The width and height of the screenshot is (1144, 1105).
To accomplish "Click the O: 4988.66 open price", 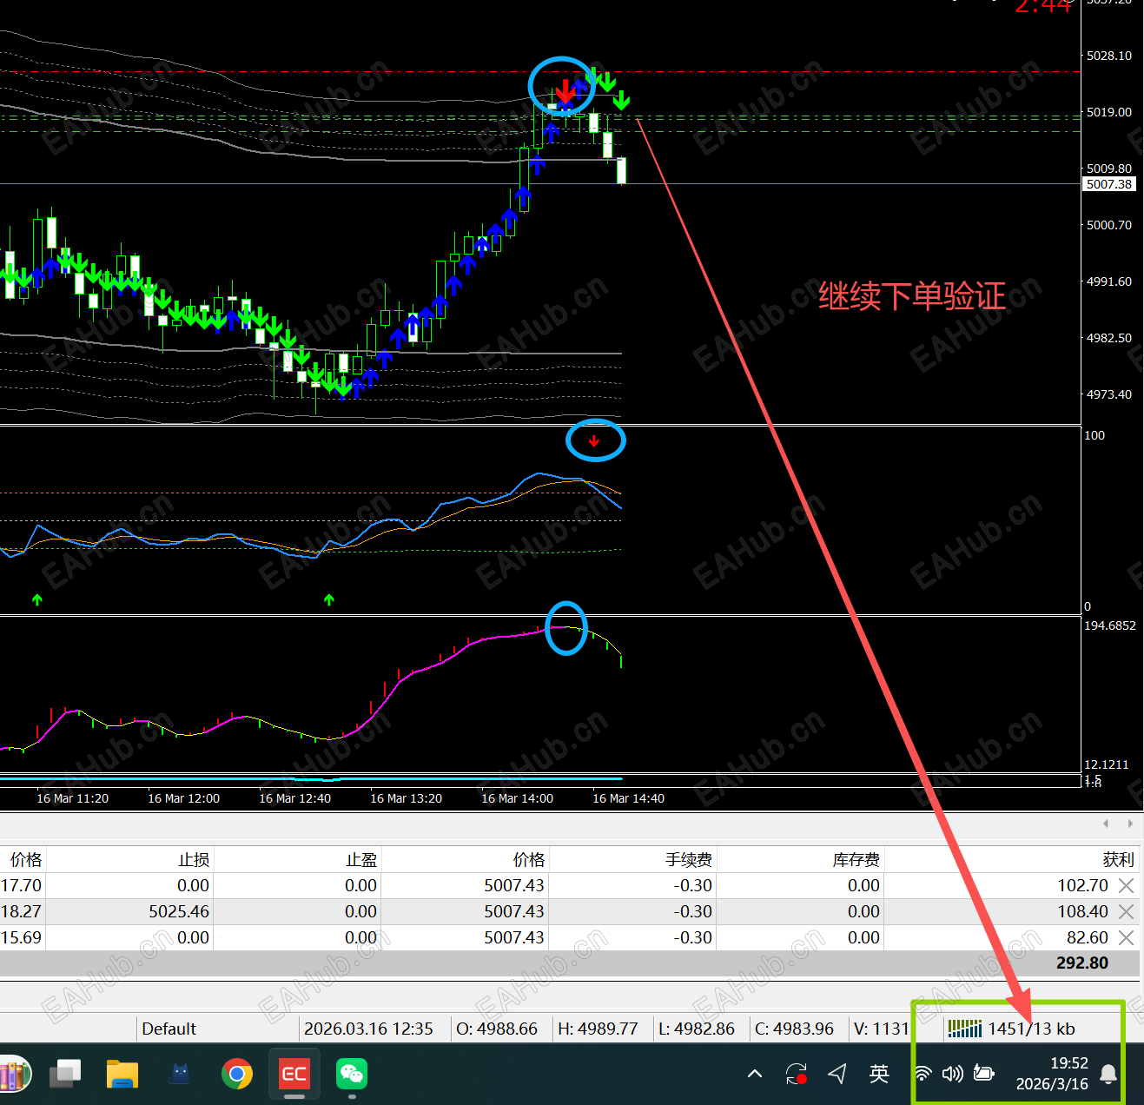I will pyautogui.click(x=497, y=1029).
